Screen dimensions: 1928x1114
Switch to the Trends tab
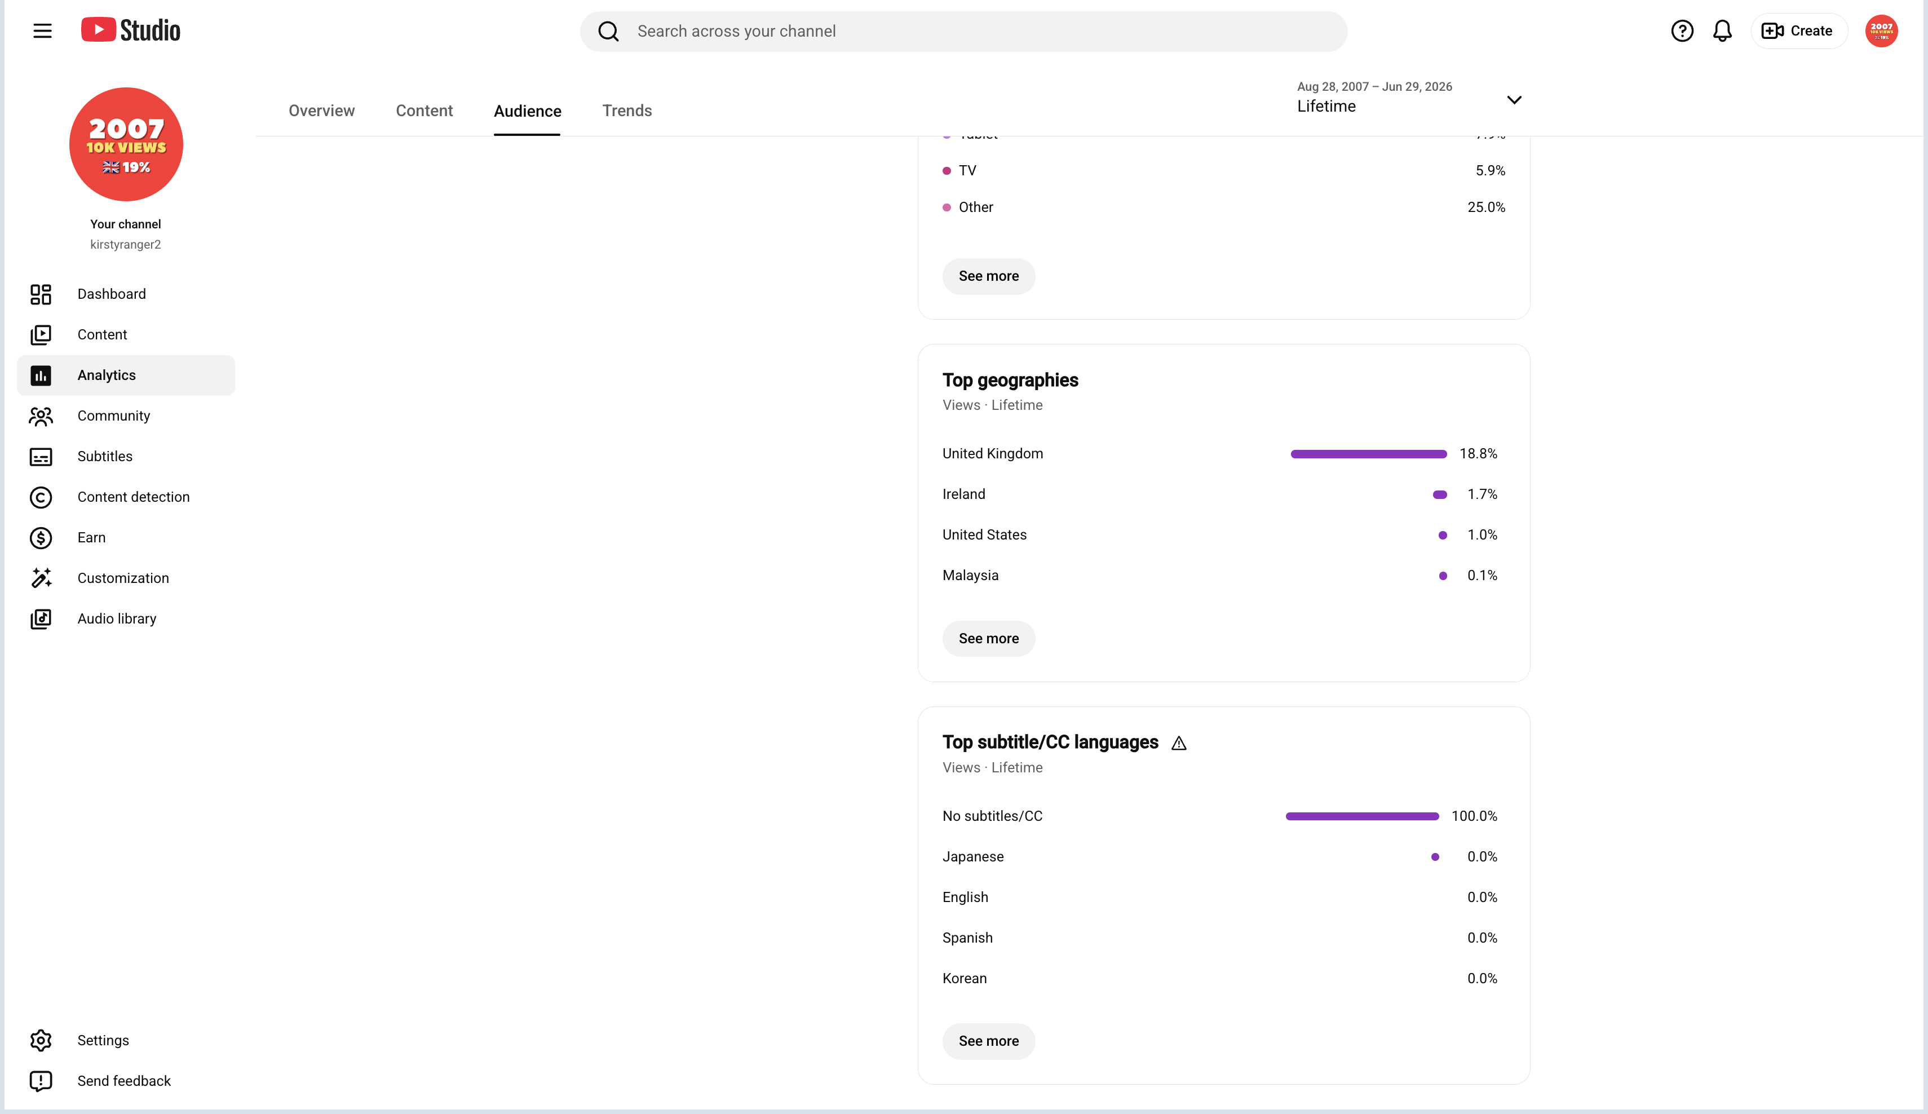pyautogui.click(x=627, y=111)
